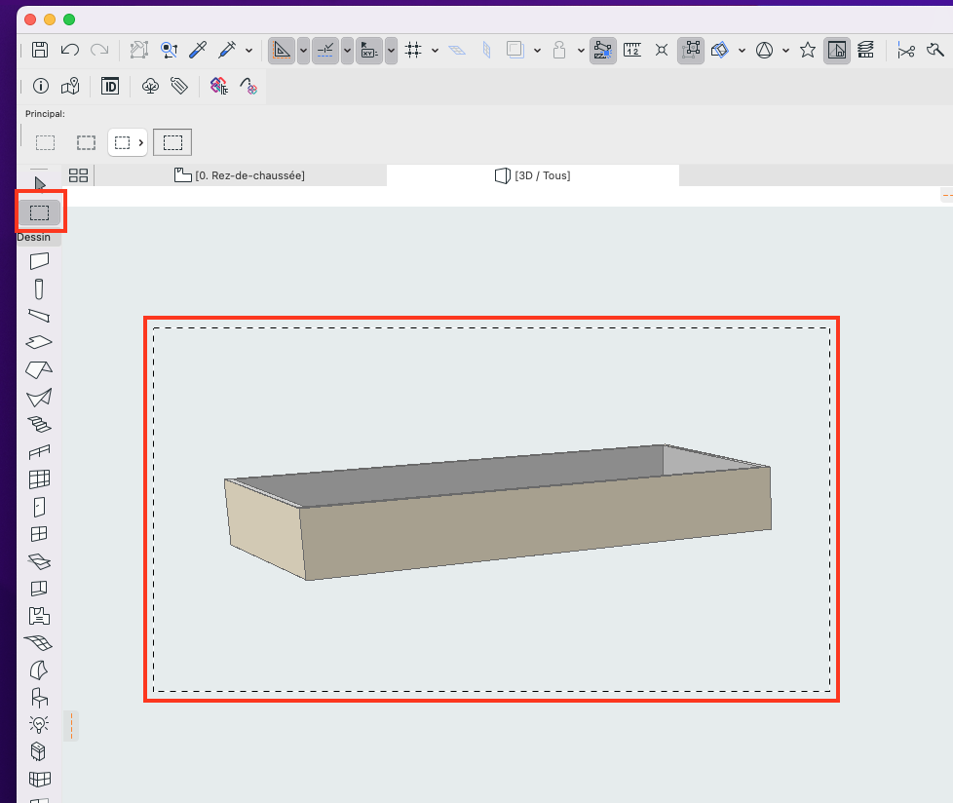Activate the Lamp tool
The image size is (953, 803).
(39, 724)
